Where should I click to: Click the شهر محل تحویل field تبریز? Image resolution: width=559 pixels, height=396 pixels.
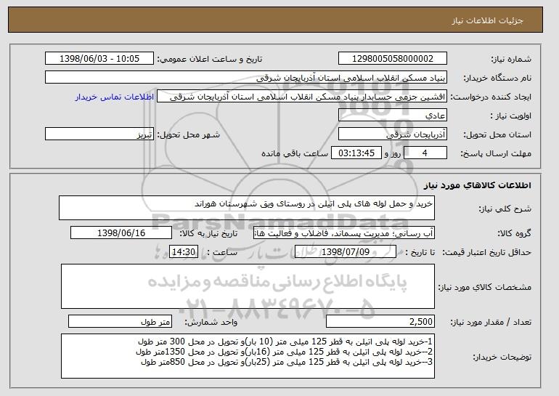coord(99,134)
